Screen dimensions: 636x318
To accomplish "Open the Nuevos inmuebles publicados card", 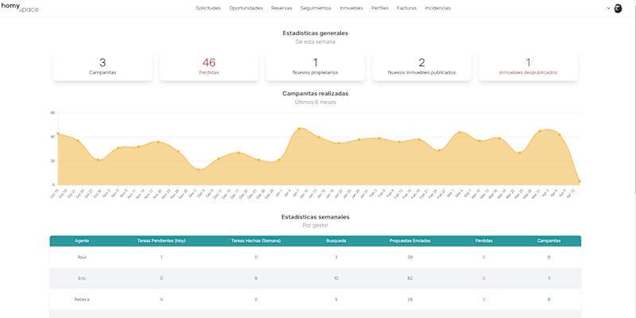I will [x=422, y=67].
